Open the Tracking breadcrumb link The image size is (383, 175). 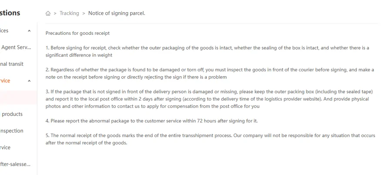69,13
